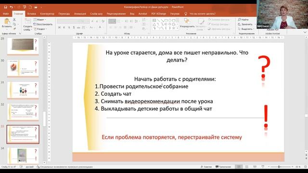Select slide 31 thumbnail

[x=23, y=90]
